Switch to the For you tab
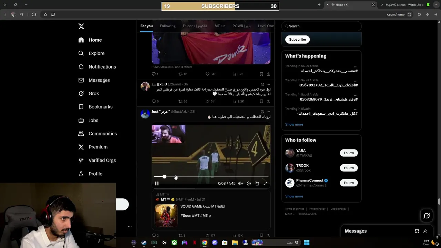Image resolution: width=441 pixels, height=248 pixels. tap(146, 26)
